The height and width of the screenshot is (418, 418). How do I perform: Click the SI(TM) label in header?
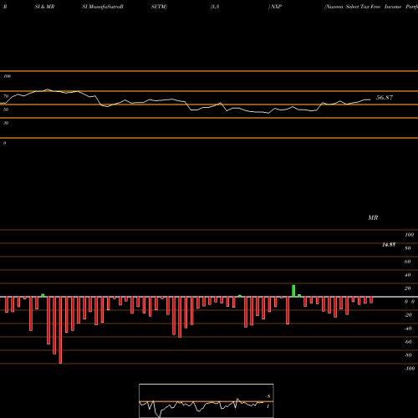click(x=159, y=7)
